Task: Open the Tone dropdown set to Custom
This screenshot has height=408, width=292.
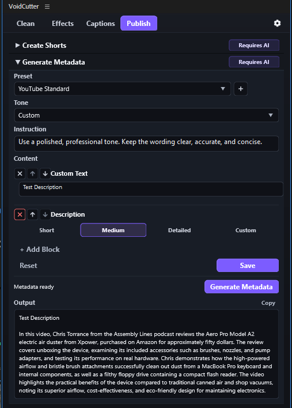Action: coord(146,115)
